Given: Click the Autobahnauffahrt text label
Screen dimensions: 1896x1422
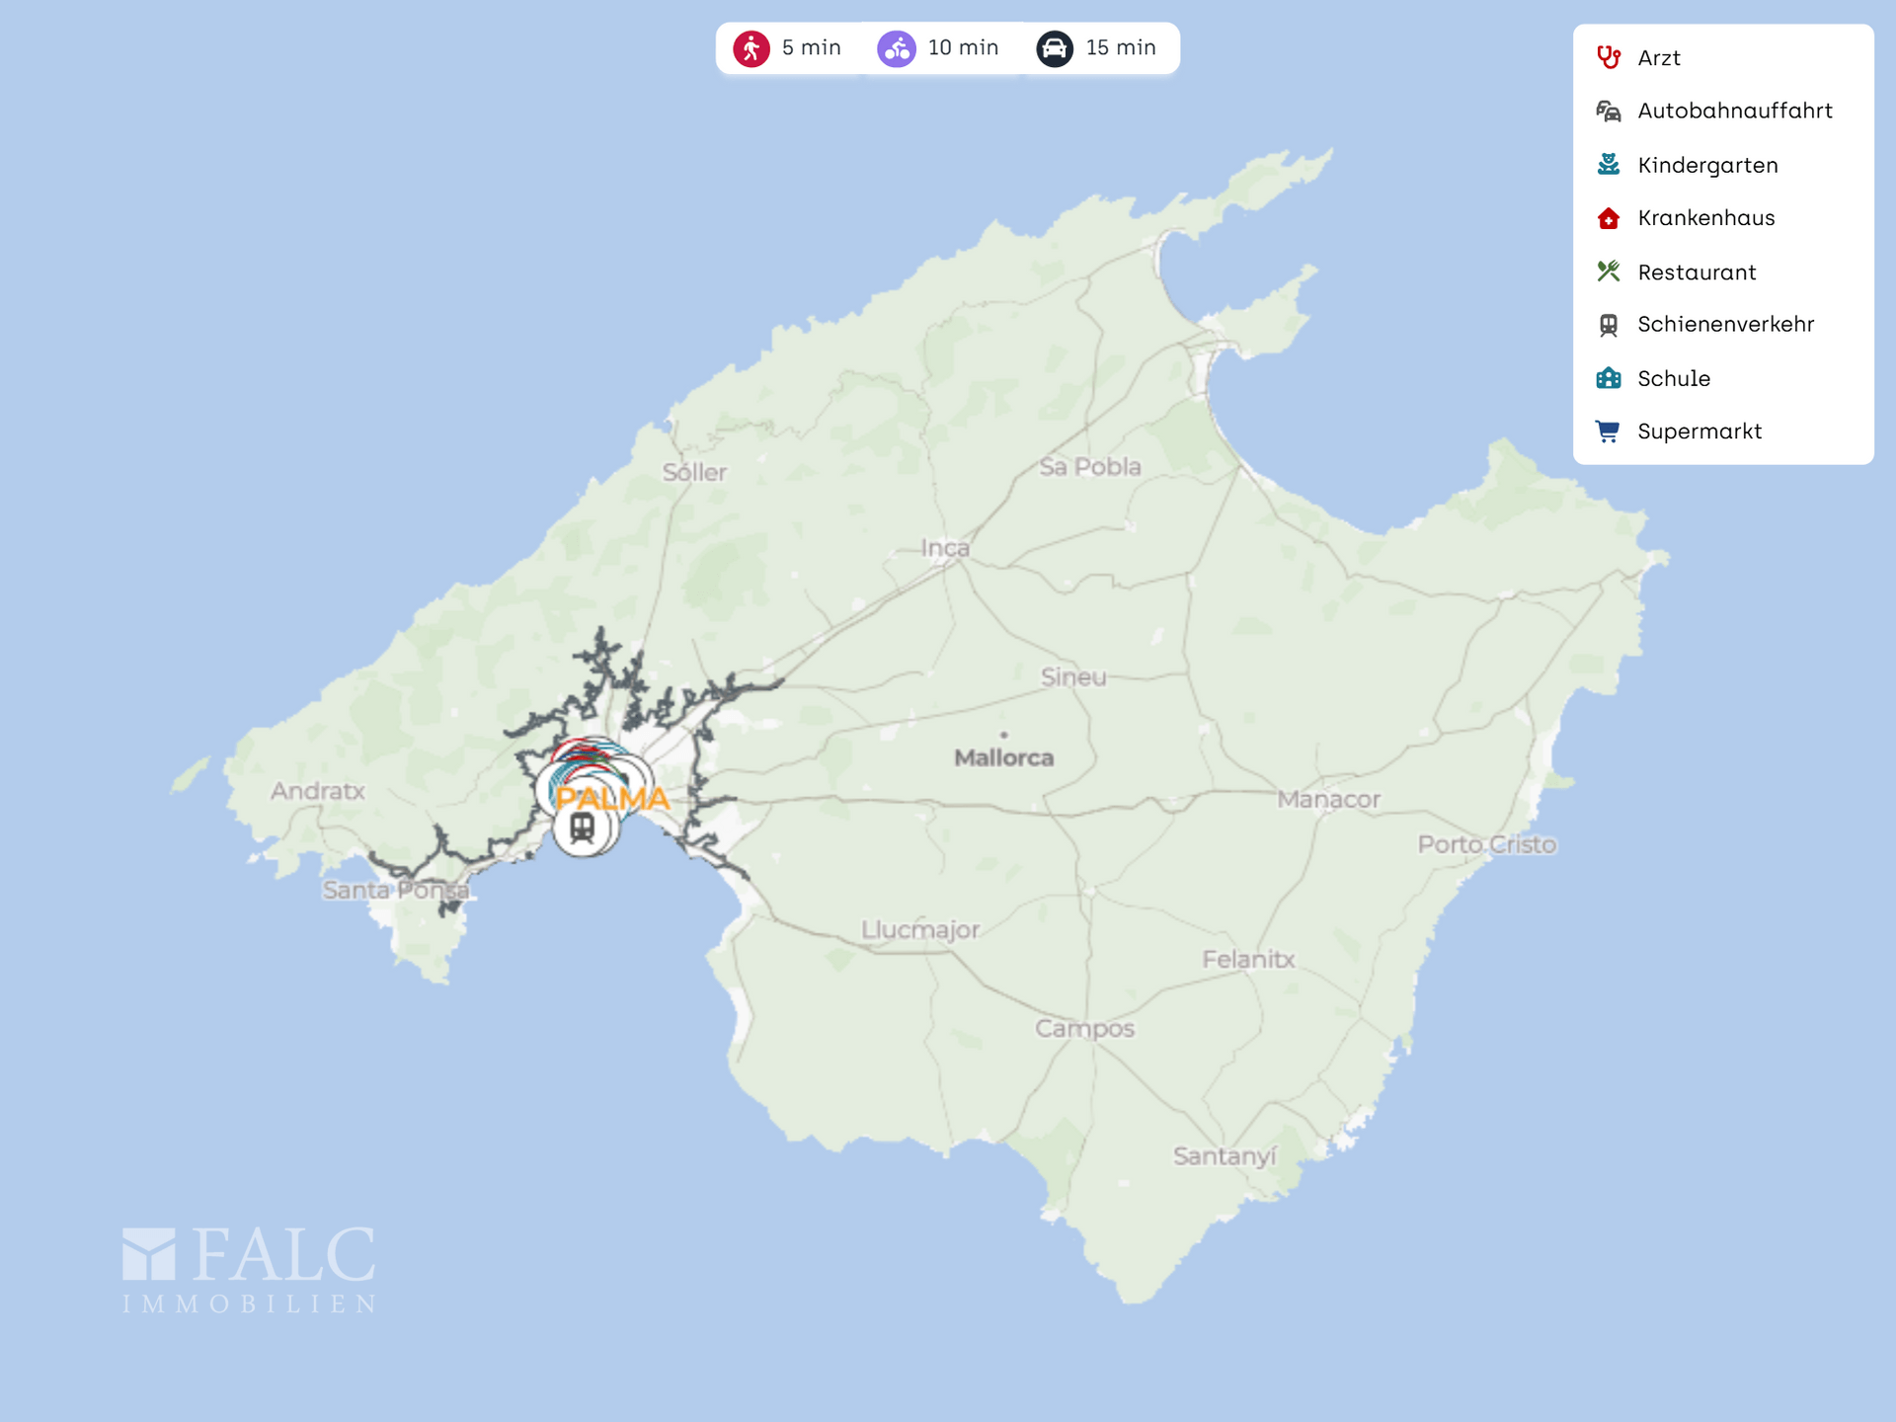Looking at the screenshot, I should pyautogui.click(x=1734, y=111).
